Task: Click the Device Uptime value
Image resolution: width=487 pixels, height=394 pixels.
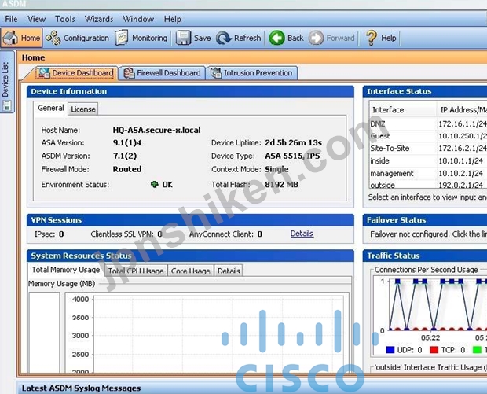Action: [293, 142]
